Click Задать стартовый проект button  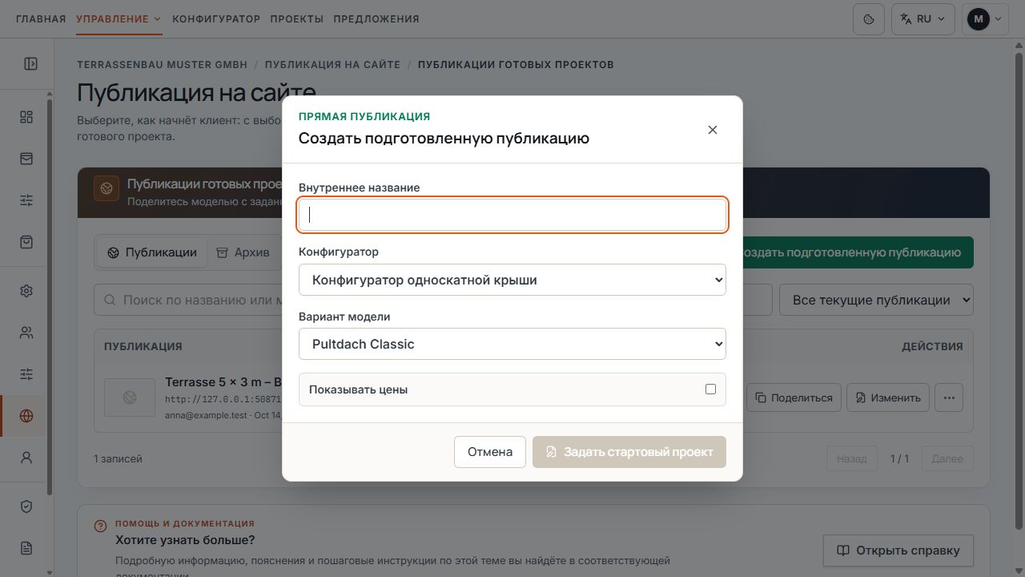(629, 452)
